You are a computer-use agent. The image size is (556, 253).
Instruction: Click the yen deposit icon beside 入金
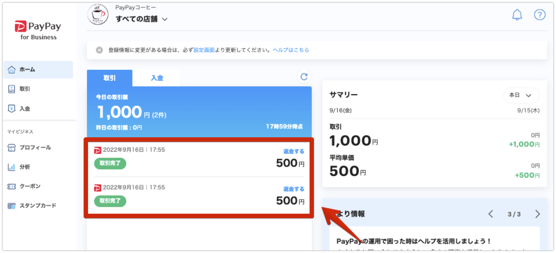[x=11, y=109]
